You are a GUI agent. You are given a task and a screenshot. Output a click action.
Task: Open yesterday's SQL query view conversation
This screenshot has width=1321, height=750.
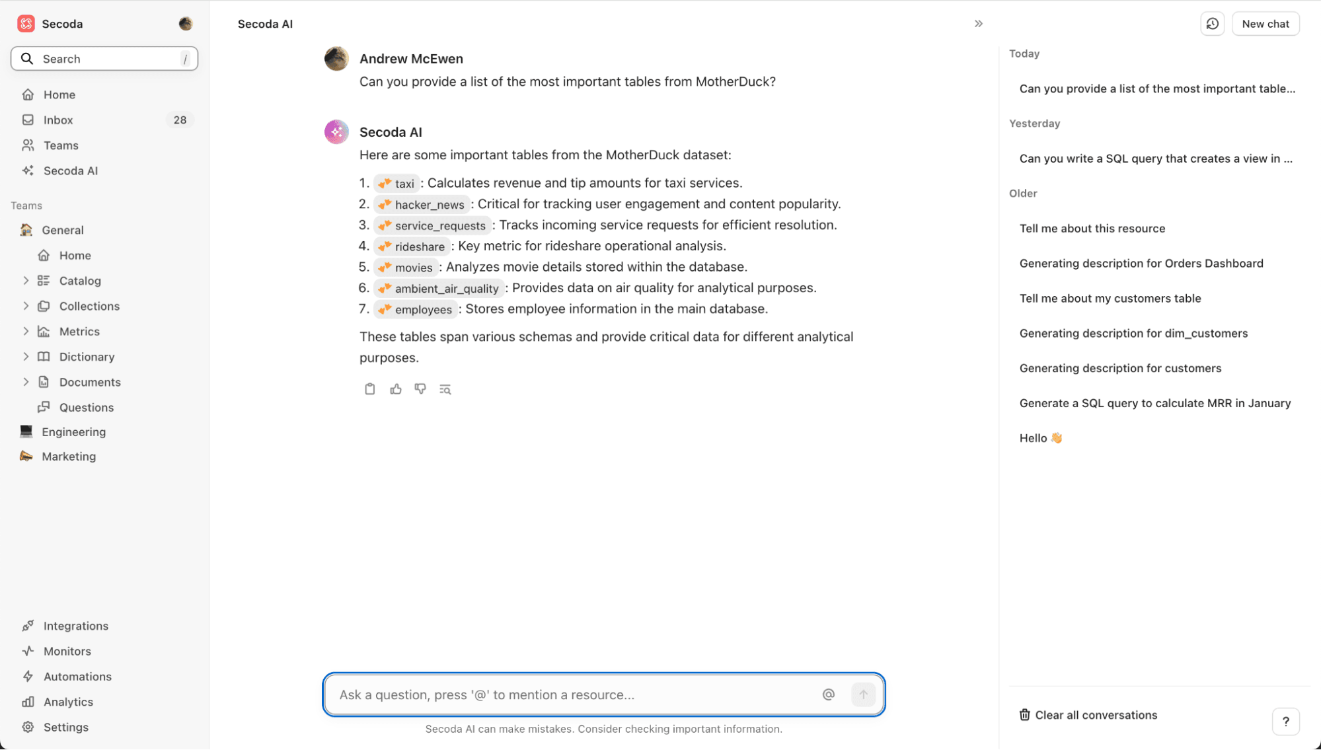point(1156,159)
